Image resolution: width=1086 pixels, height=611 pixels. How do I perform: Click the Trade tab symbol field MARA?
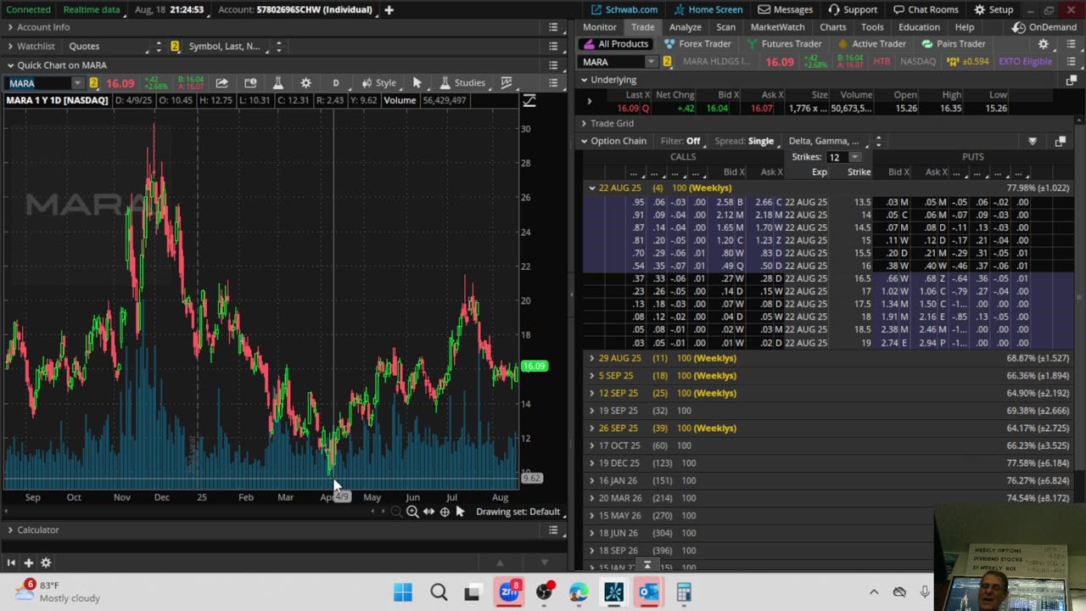click(x=613, y=61)
